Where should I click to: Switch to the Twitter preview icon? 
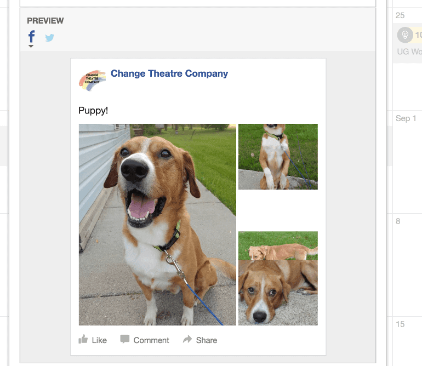(50, 38)
